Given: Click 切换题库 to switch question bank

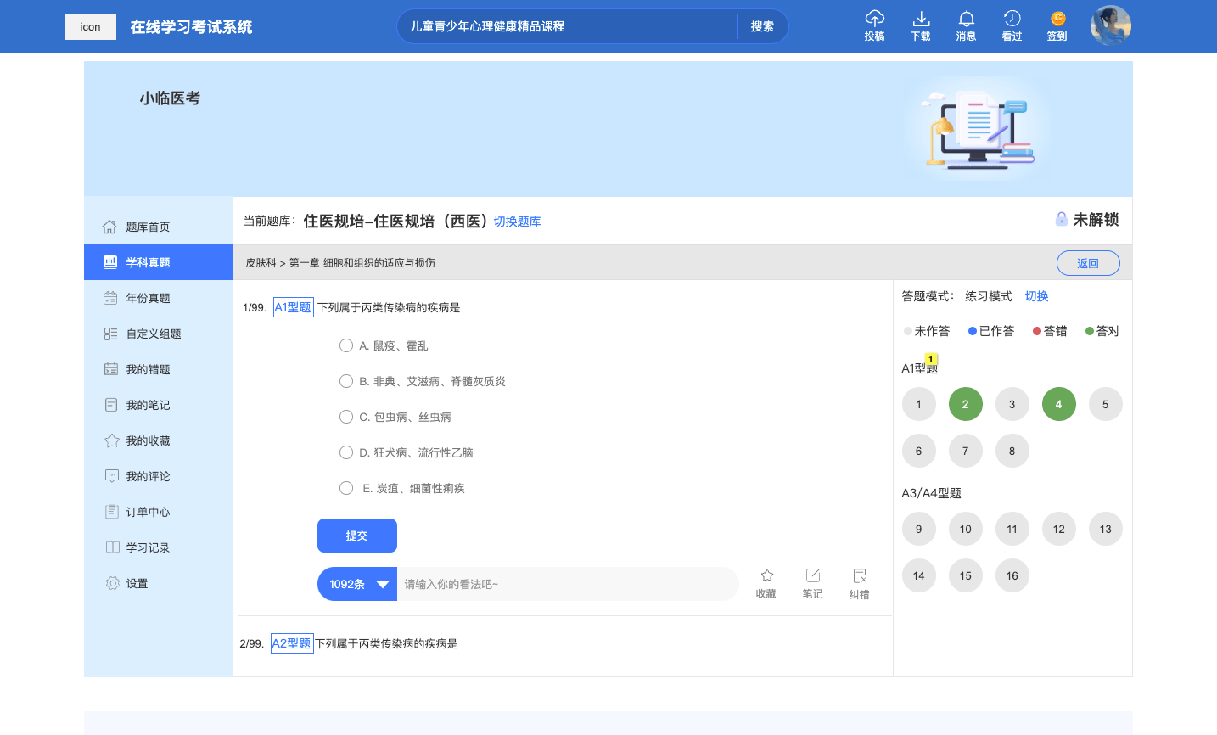Looking at the screenshot, I should tap(517, 222).
